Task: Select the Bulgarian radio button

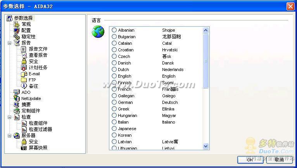Action: click(114, 36)
